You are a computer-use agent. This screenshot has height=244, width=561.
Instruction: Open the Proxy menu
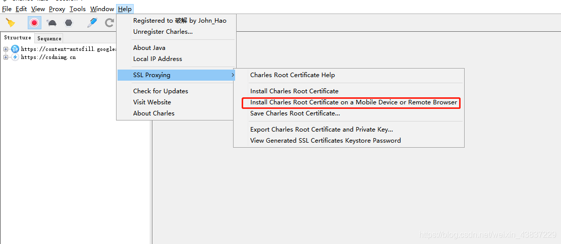coord(57,9)
